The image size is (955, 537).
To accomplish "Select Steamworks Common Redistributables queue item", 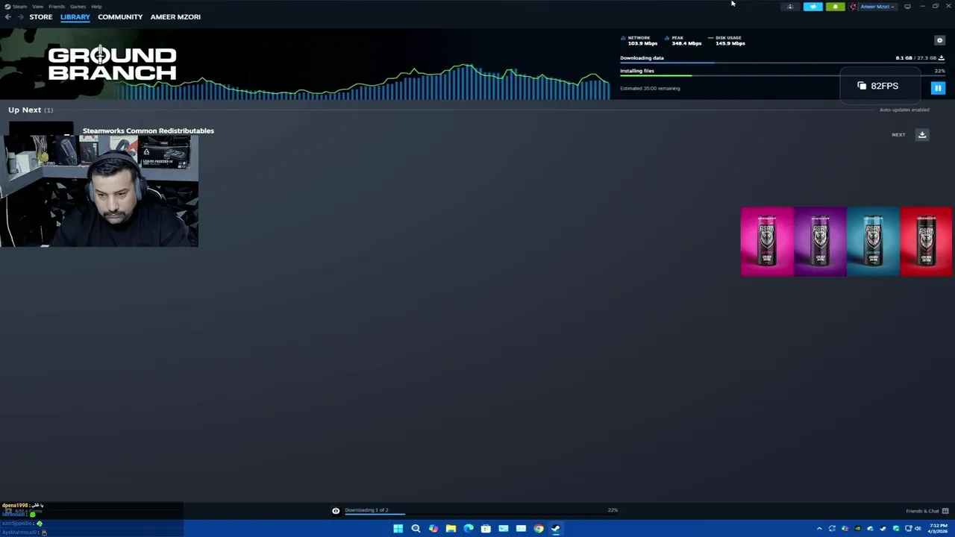I will (148, 131).
